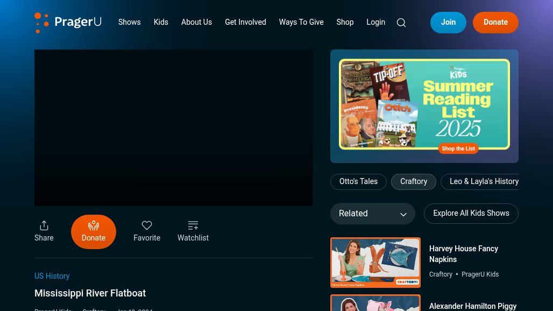Click the Craftory • PragerU Kids subtitle text
This screenshot has height=311, width=553.
click(464, 274)
